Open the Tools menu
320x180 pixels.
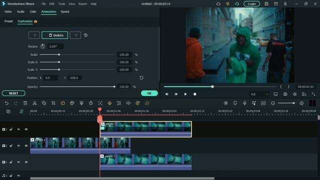point(61,4)
